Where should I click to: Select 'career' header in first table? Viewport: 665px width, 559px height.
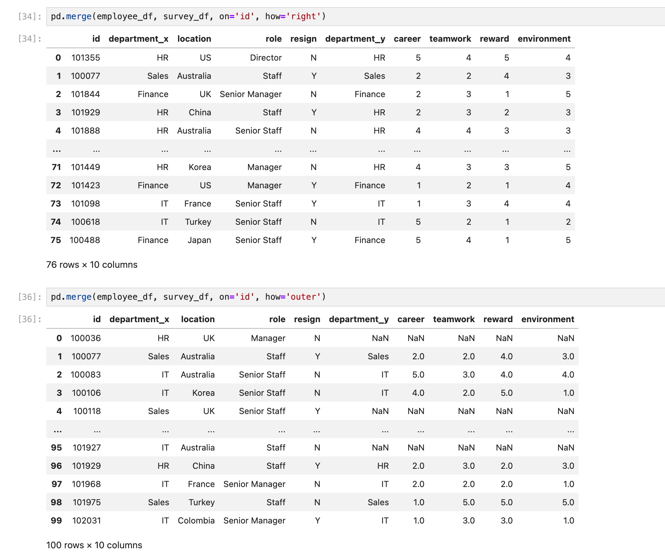tap(407, 39)
